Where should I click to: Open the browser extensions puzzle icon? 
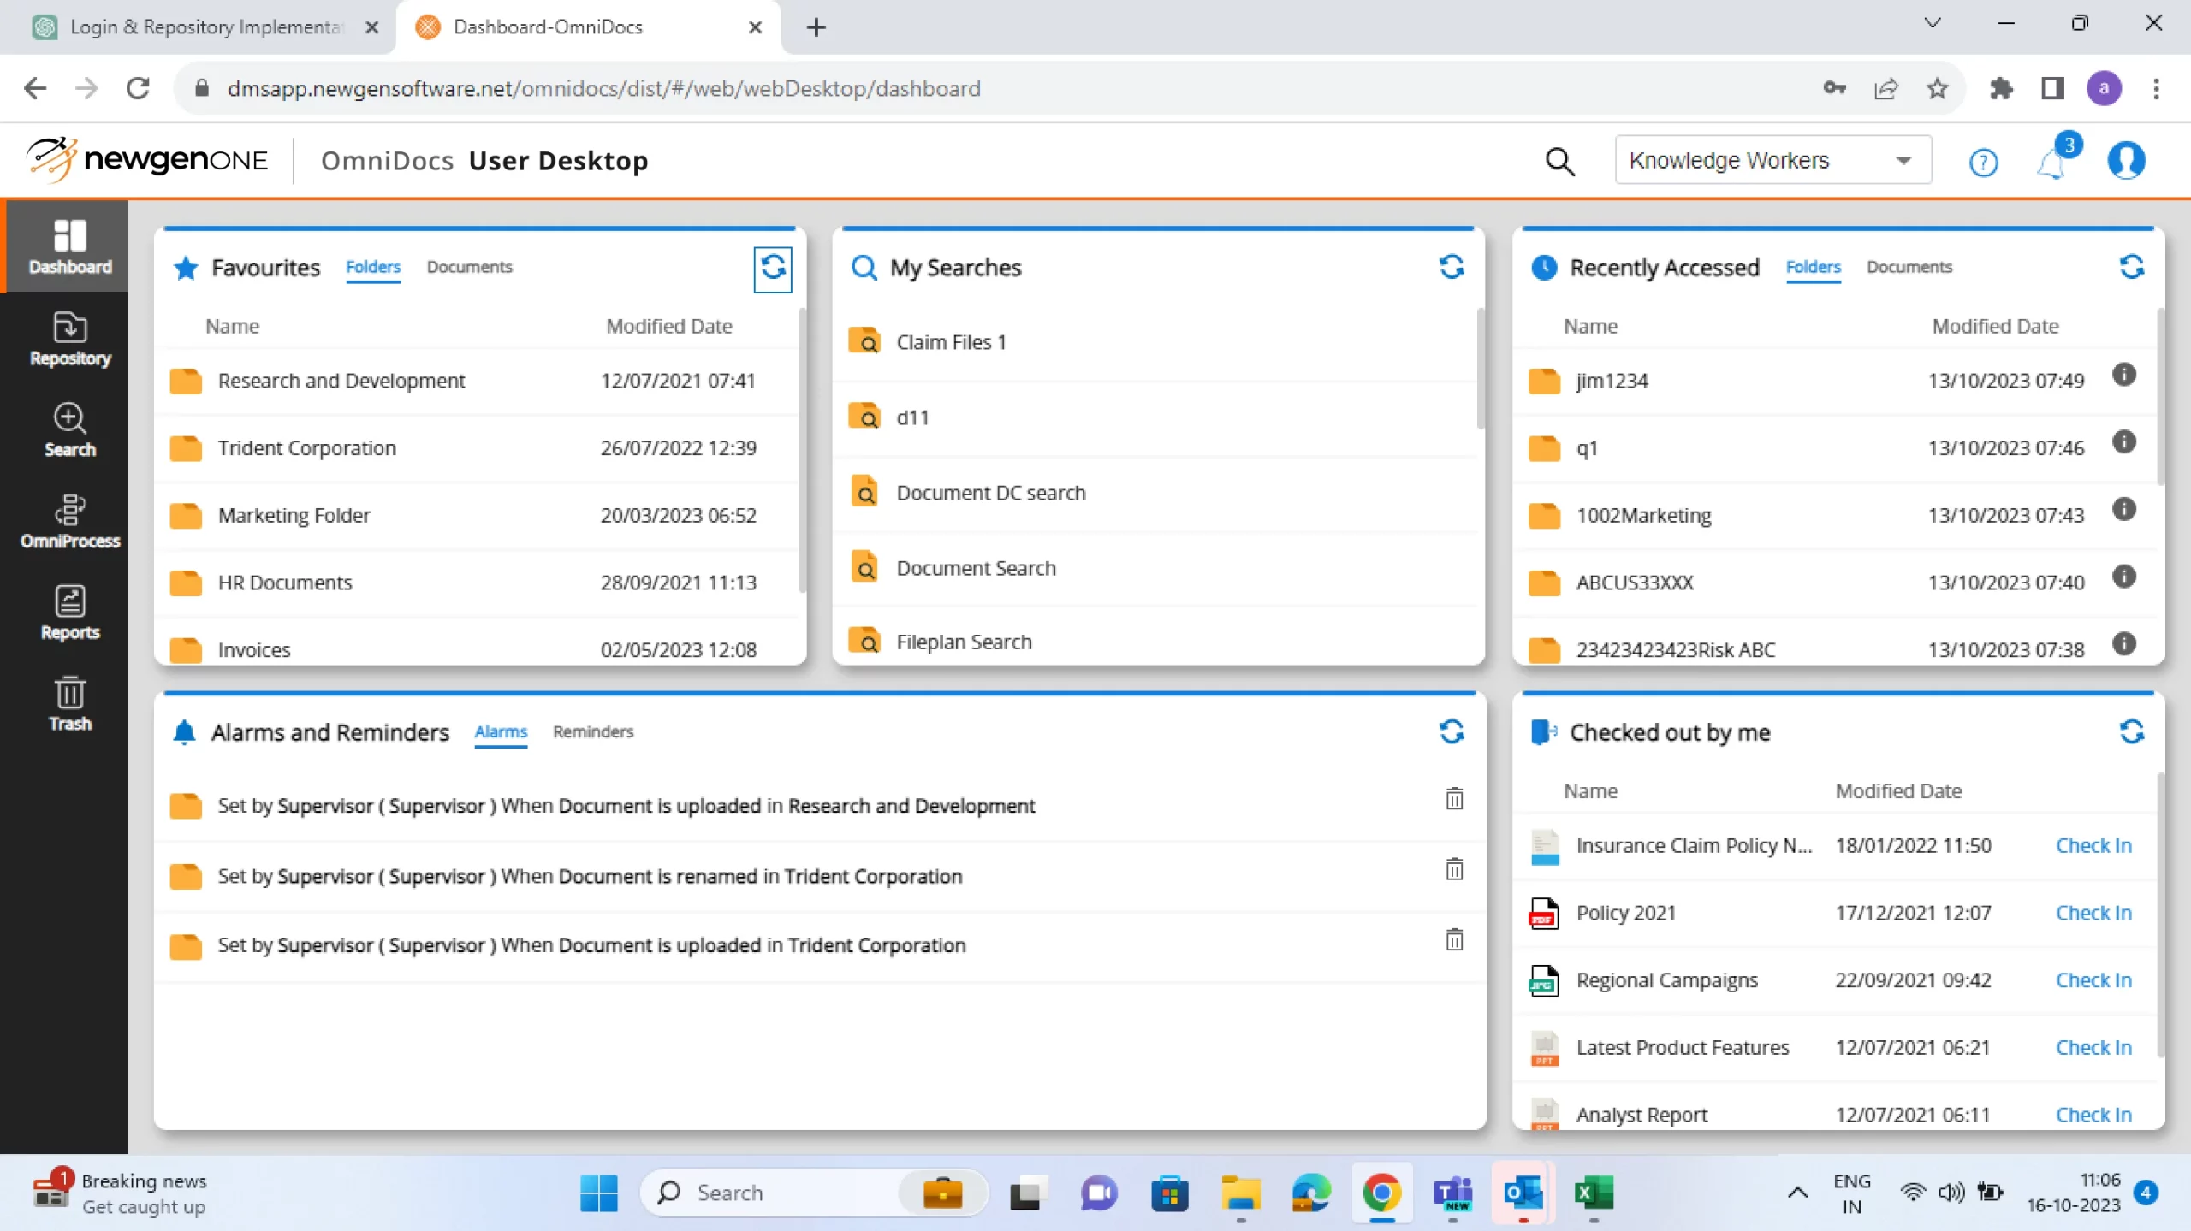[x=2001, y=88]
